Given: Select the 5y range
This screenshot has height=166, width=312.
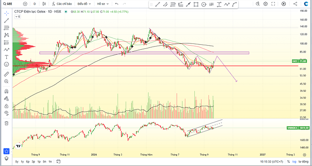Looking at the screenshot, I should [x=17, y=161].
